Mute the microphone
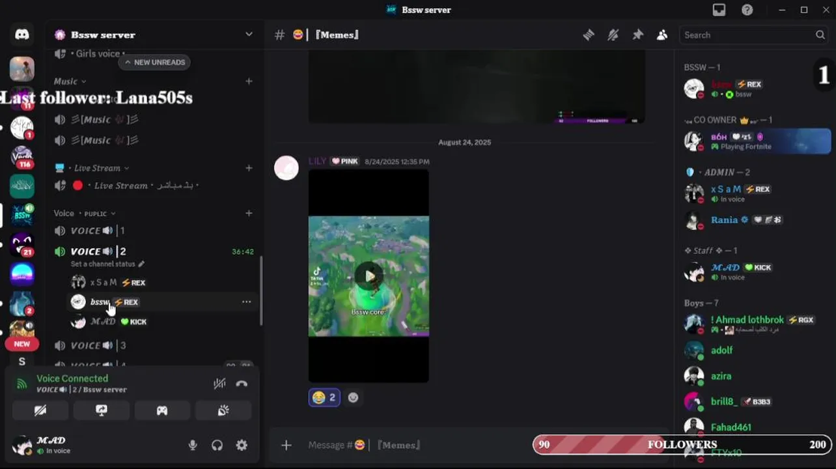 (x=193, y=445)
